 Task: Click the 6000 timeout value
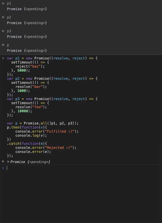click(x=22, y=70)
